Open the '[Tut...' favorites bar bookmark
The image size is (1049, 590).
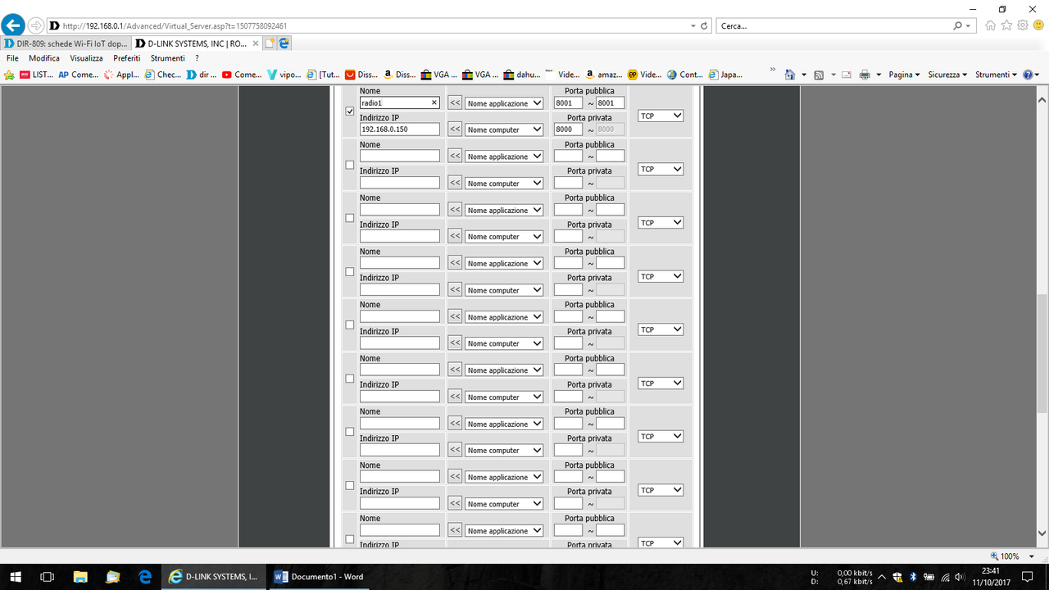pyautogui.click(x=325, y=75)
